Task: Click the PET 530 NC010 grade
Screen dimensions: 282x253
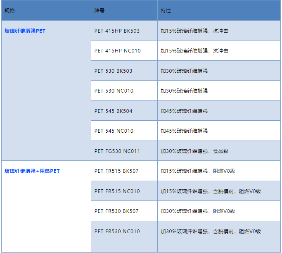Action: click(x=114, y=91)
